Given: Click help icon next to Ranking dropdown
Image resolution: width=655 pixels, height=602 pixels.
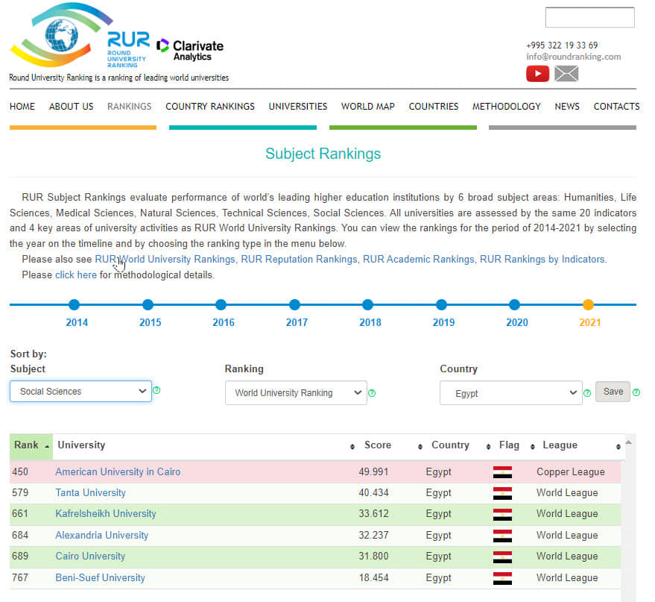Looking at the screenshot, I should click(372, 393).
